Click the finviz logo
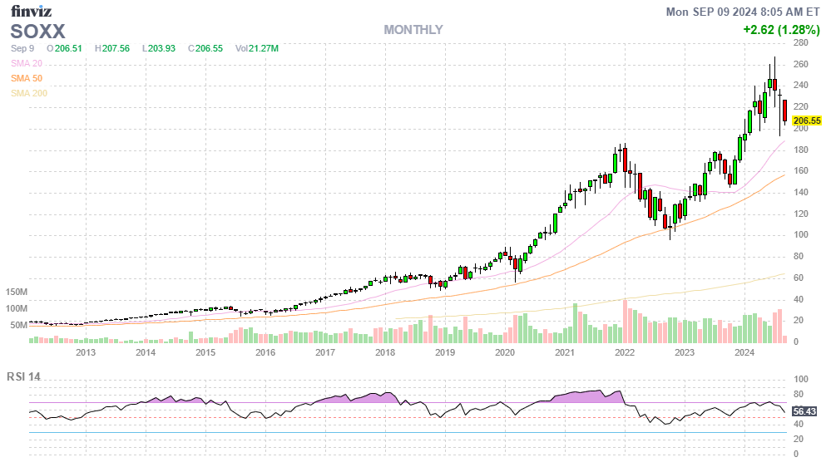The height and width of the screenshot is (467, 831). (32, 10)
